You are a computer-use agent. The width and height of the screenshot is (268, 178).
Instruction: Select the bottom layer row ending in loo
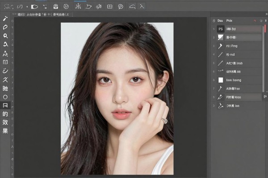239,106
